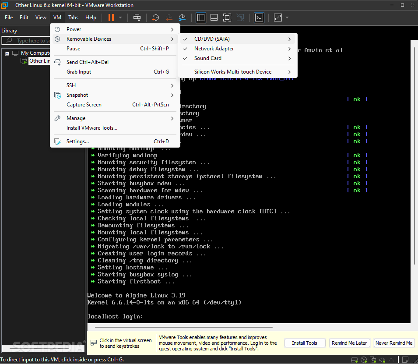This screenshot has width=418, height=364.
Task: Click the console vertical scrollbar
Action: [x=414, y=156]
